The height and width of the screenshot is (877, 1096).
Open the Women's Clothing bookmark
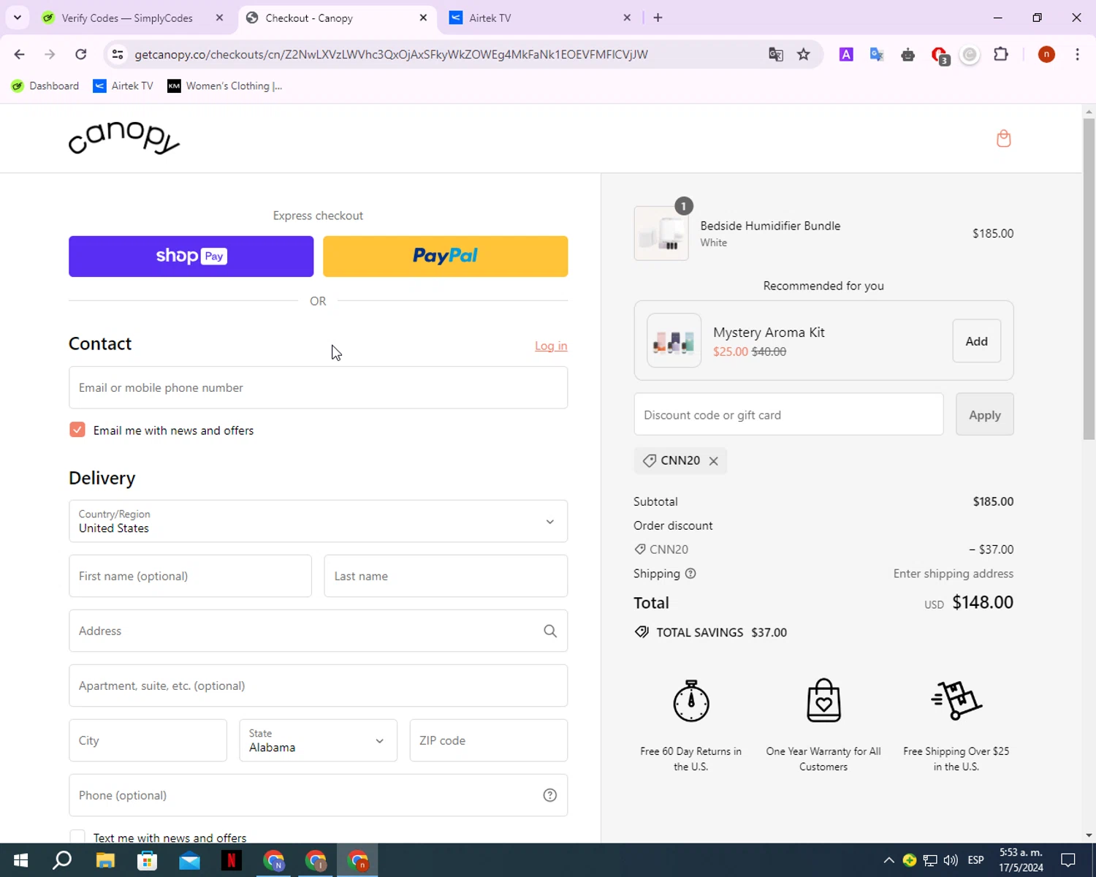click(225, 86)
